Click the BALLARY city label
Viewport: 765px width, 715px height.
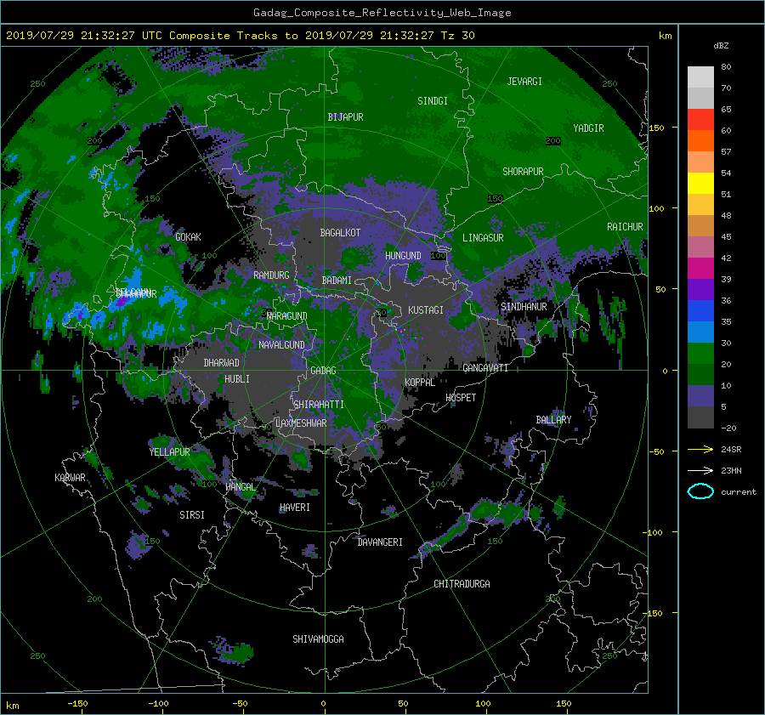pos(553,420)
